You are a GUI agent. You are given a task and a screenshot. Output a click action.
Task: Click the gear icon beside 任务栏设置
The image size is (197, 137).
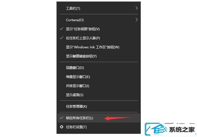click(62, 127)
